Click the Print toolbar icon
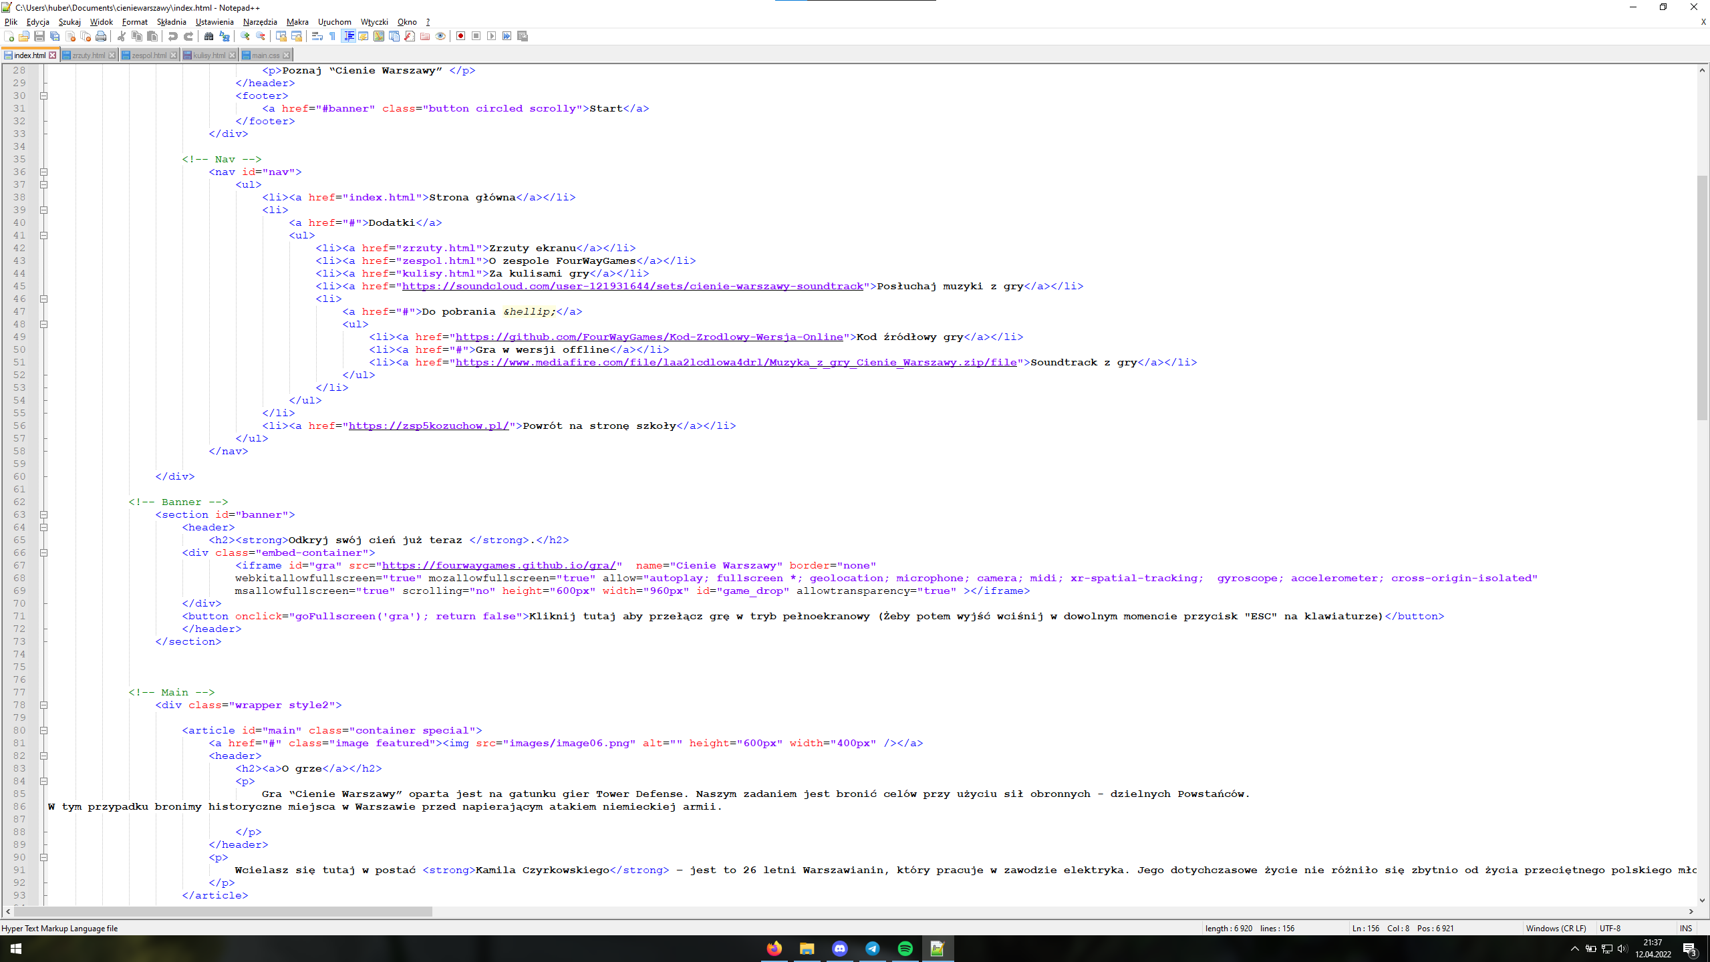 (x=101, y=36)
